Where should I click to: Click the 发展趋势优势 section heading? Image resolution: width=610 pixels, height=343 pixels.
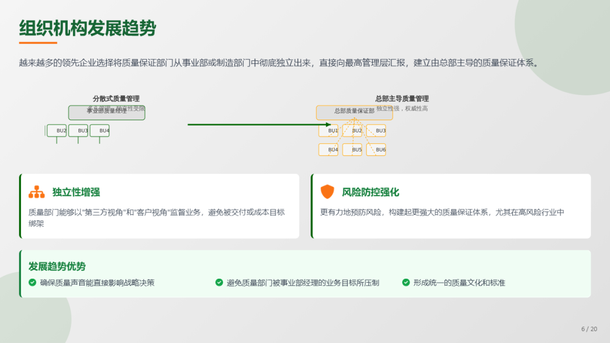pyautogui.click(x=57, y=266)
